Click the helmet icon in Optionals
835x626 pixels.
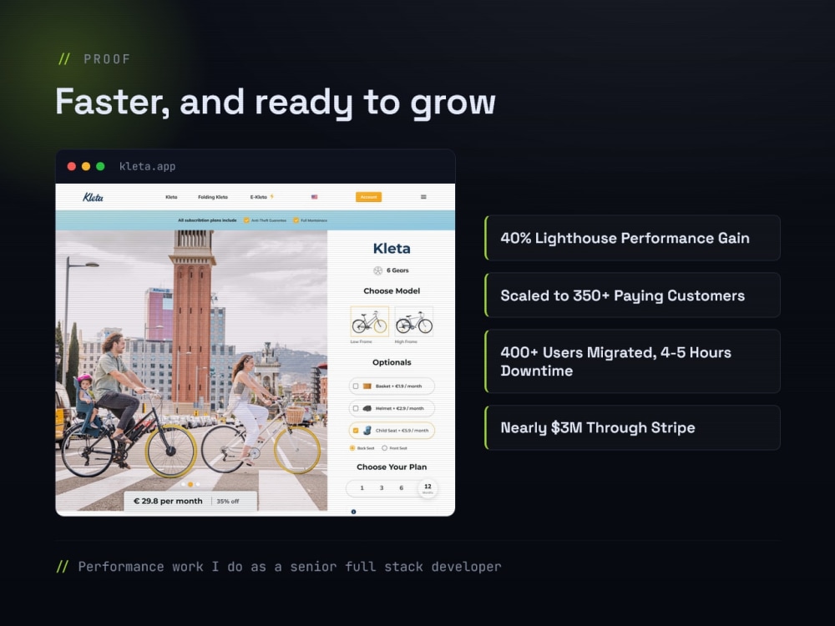pyautogui.click(x=367, y=408)
